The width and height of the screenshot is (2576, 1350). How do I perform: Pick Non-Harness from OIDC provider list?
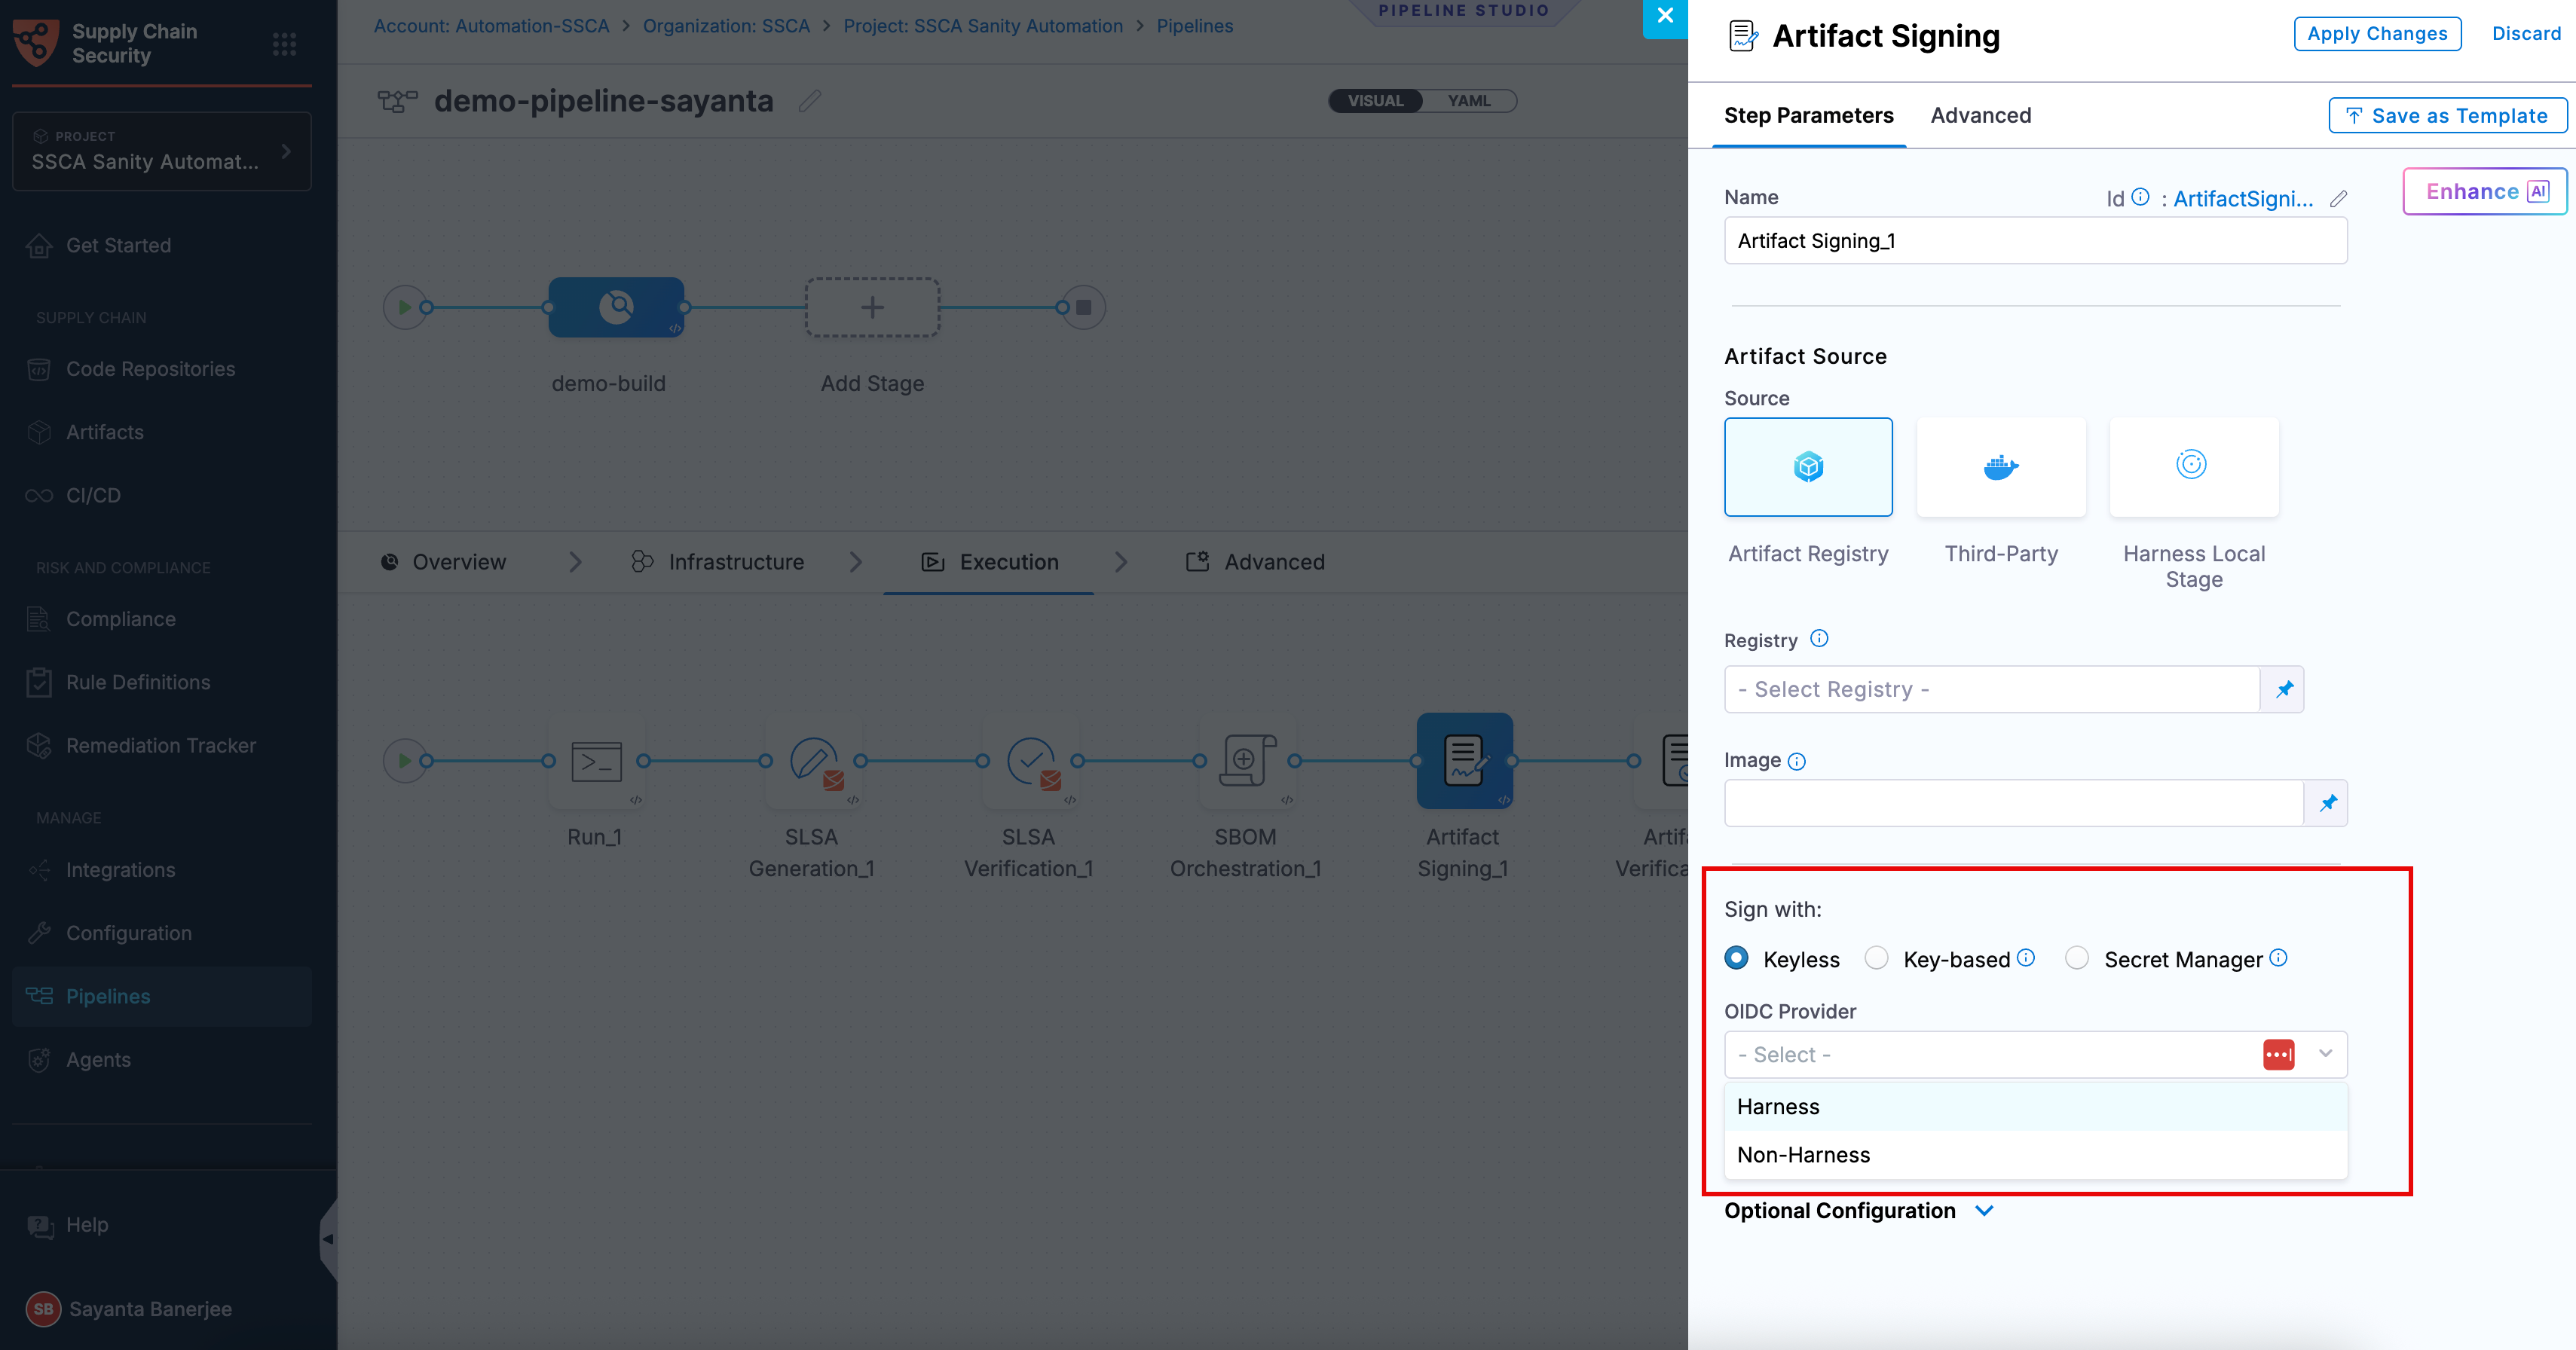pyautogui.click(x=2035, y=1155)
